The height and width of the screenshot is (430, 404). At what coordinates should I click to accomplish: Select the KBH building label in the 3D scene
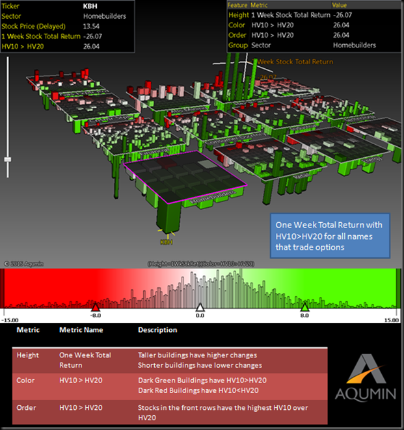167,242
